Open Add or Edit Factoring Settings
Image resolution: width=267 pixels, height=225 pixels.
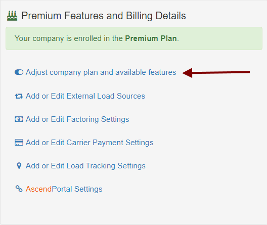point(77,119)
